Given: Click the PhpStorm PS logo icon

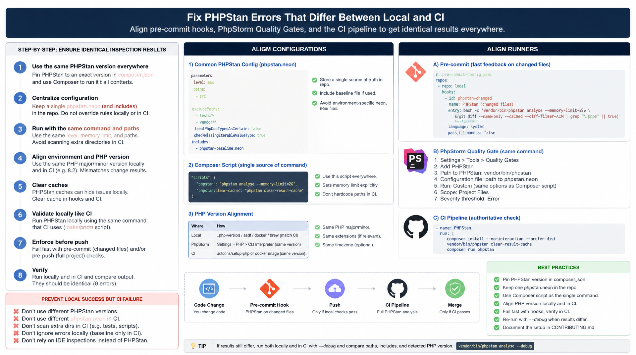Looking at the screenshot, I should tap(415, 161).
